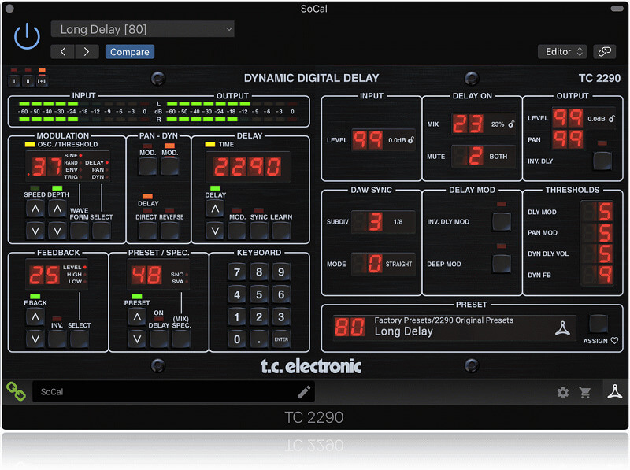Decrease modulation DEPTH with down arrow
630x470 pixels.
tap(57, 231)
